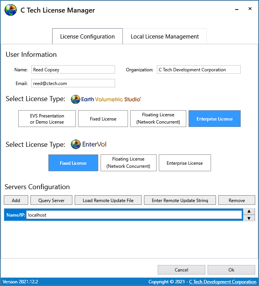This screenshot has width=259, height=286.
Task: Select EVS Enterprise License option
Action: click(x=214, y=119)
